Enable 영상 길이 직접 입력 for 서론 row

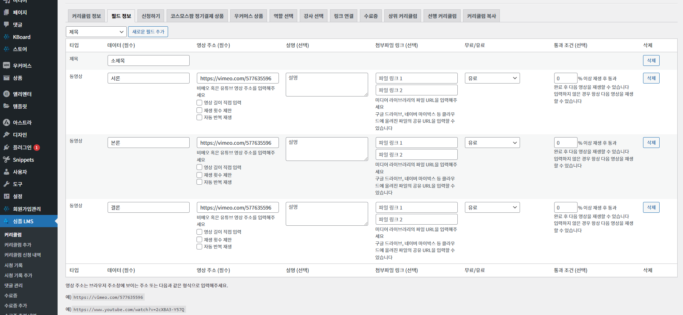[x=199, y=103]
